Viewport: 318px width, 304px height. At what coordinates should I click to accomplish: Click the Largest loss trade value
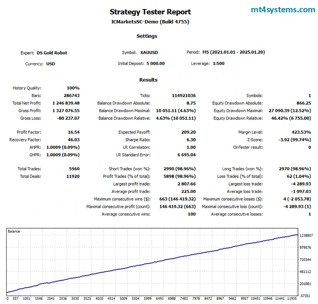coord(301,184)
